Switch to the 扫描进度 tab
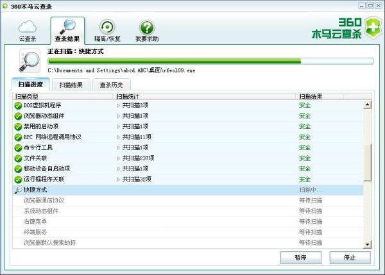Viewport: 385px width, 275px height. [31, 85]
